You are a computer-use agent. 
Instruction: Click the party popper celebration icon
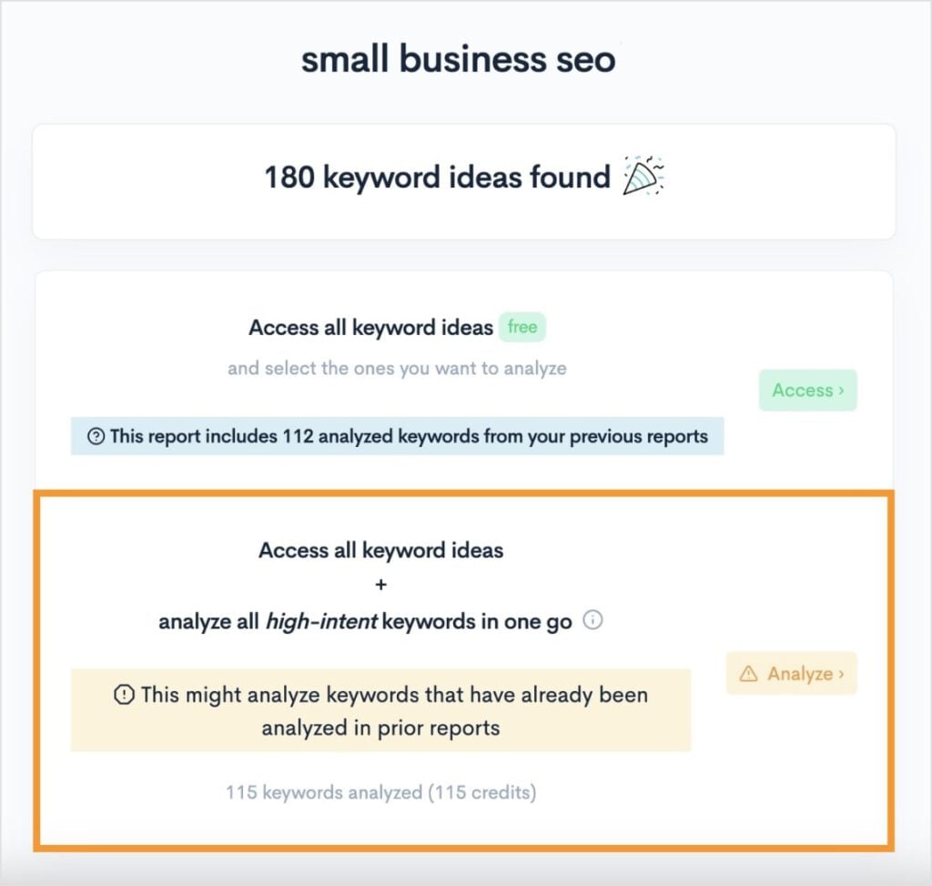pyautogui.click(x=642, y=175)
